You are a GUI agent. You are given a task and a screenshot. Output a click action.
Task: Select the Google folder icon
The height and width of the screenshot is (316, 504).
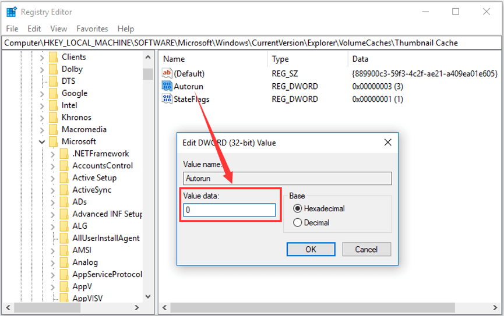point(54,93)
